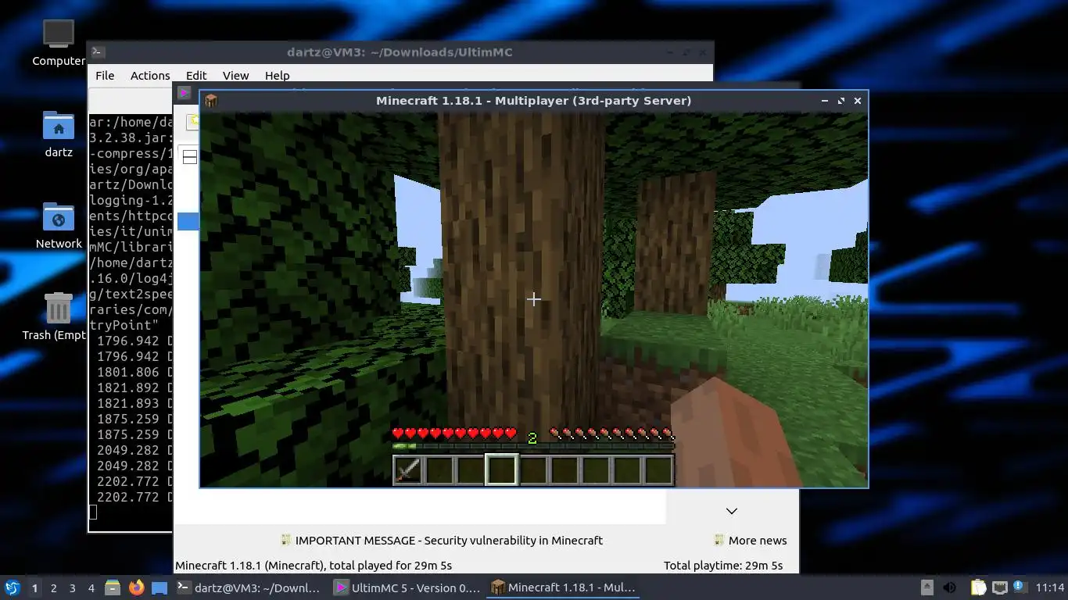This screenshot has width=1068, height=600.
Task: Click the highlighted fourth hotbar slot
Action: point(501,470)
